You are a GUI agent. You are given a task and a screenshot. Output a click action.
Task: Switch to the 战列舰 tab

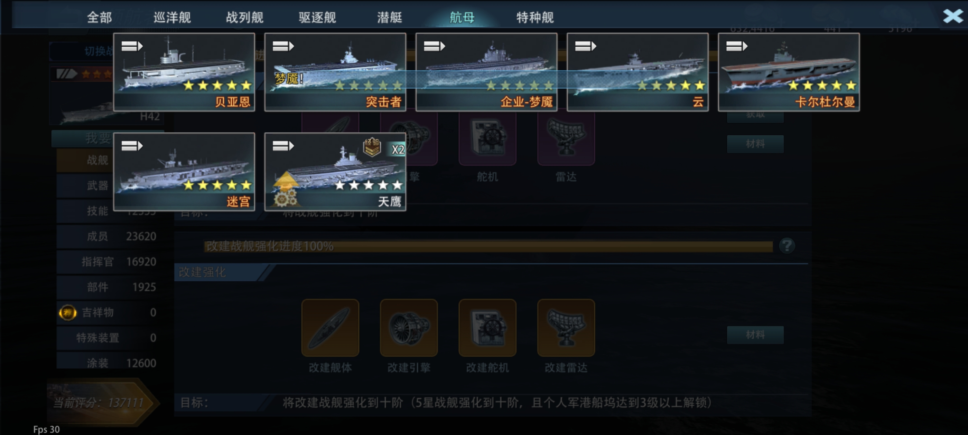pos(245,17)
